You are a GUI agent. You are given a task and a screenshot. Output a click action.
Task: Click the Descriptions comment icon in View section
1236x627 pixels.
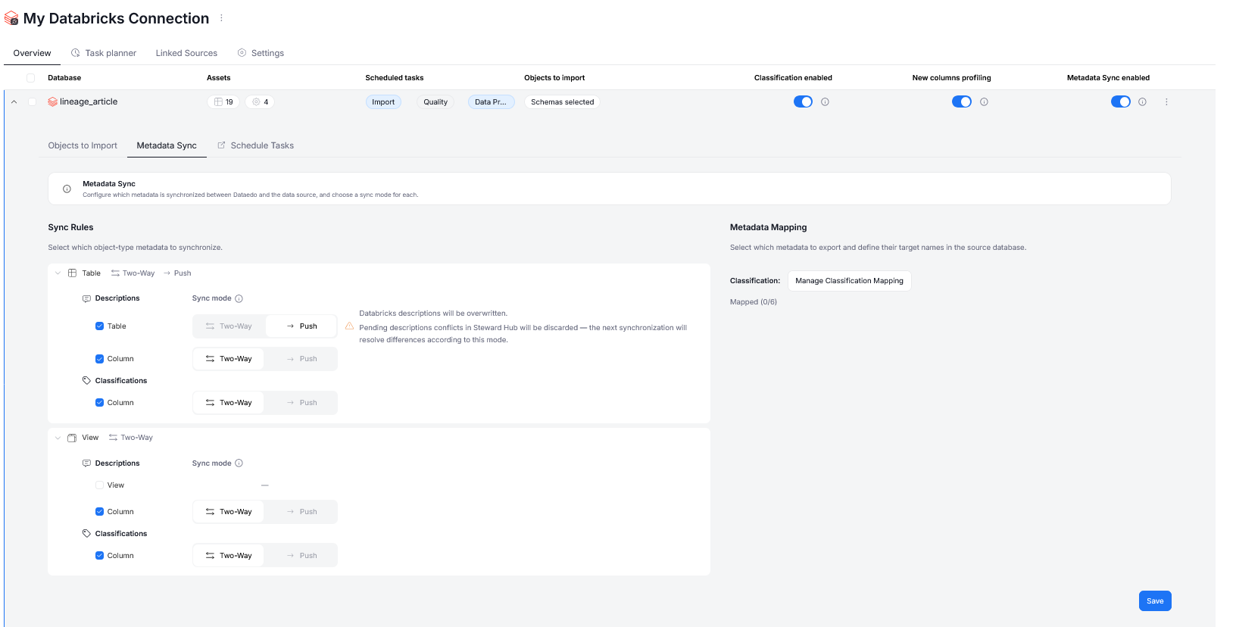pos(86,463)
